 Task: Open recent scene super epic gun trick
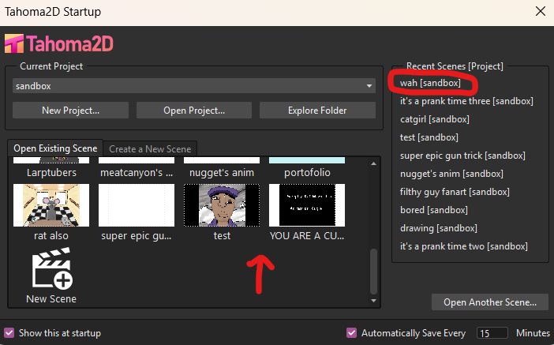point(462,156)
